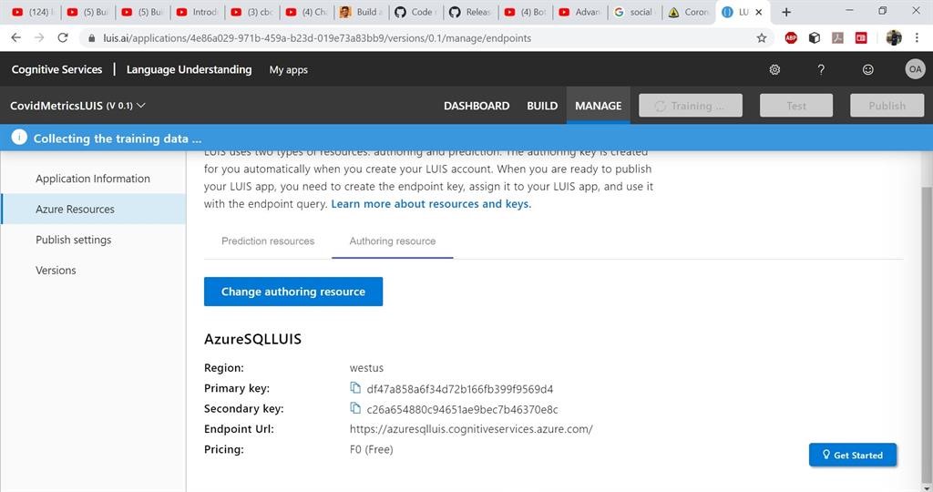Screen dimensions: 933x492
Task: Switch to the GitHub Releases tab
Action: (471, 12)
